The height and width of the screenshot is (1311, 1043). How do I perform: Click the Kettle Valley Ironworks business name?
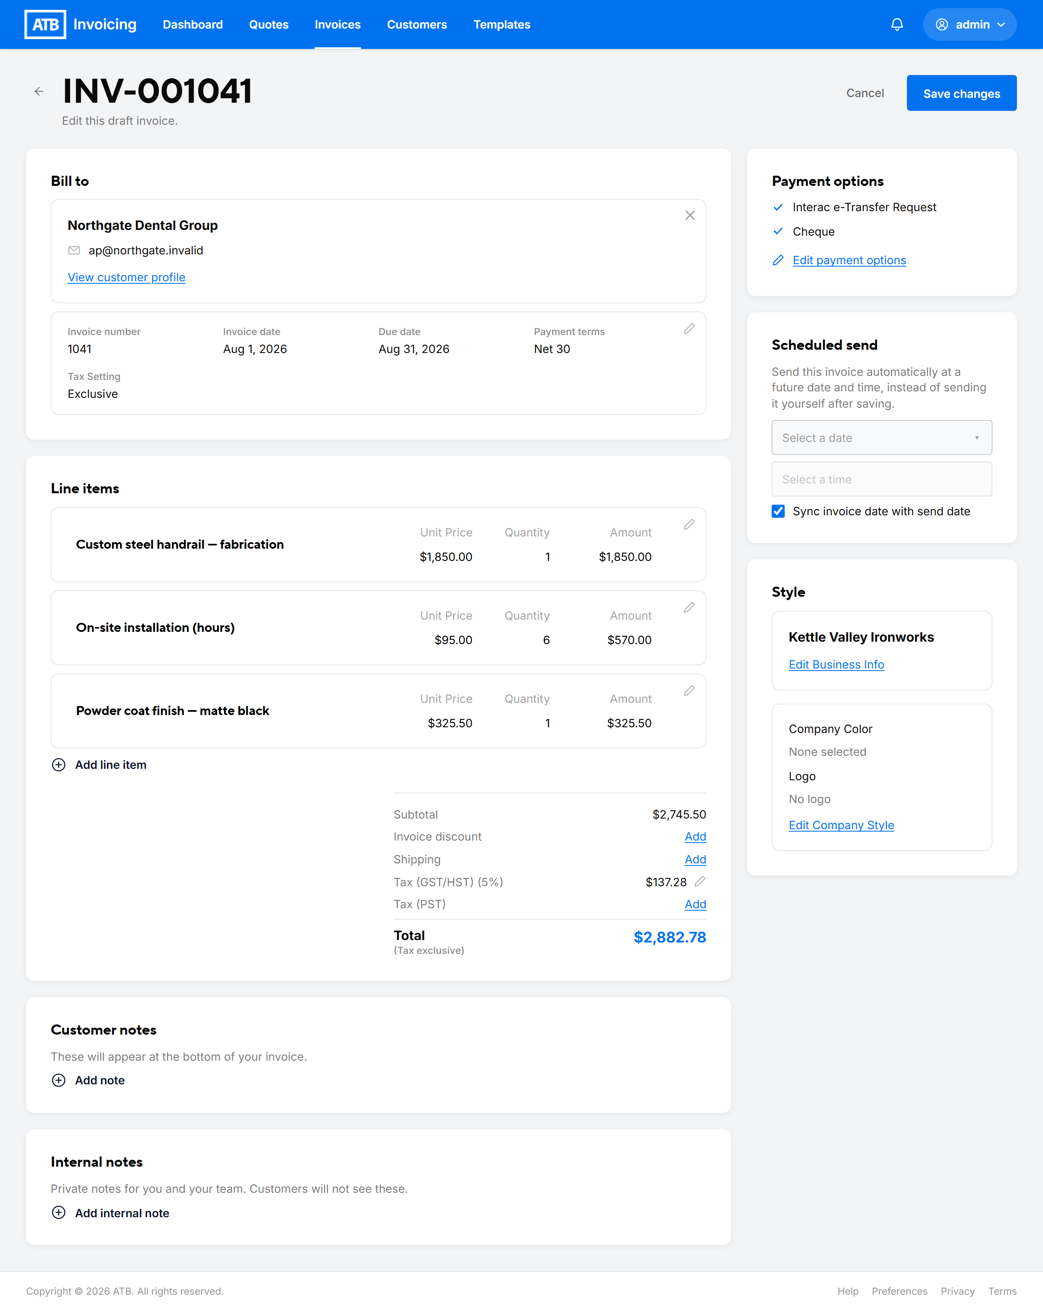pyautogui.click(x=860, y=637)
